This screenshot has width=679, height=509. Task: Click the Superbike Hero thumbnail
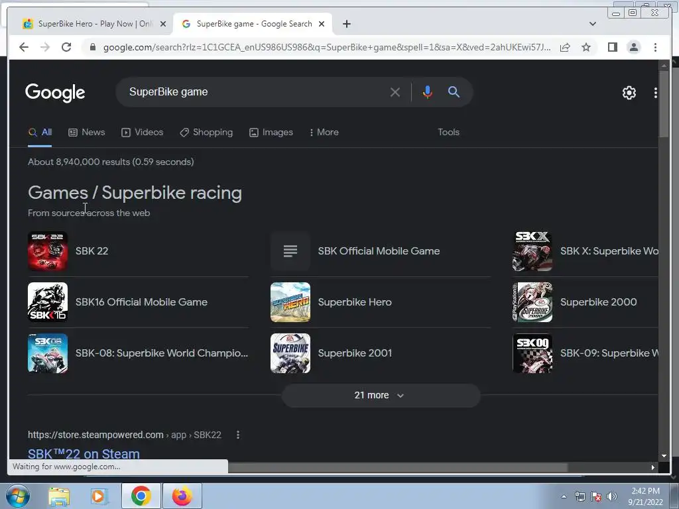(x=290, y=302)
